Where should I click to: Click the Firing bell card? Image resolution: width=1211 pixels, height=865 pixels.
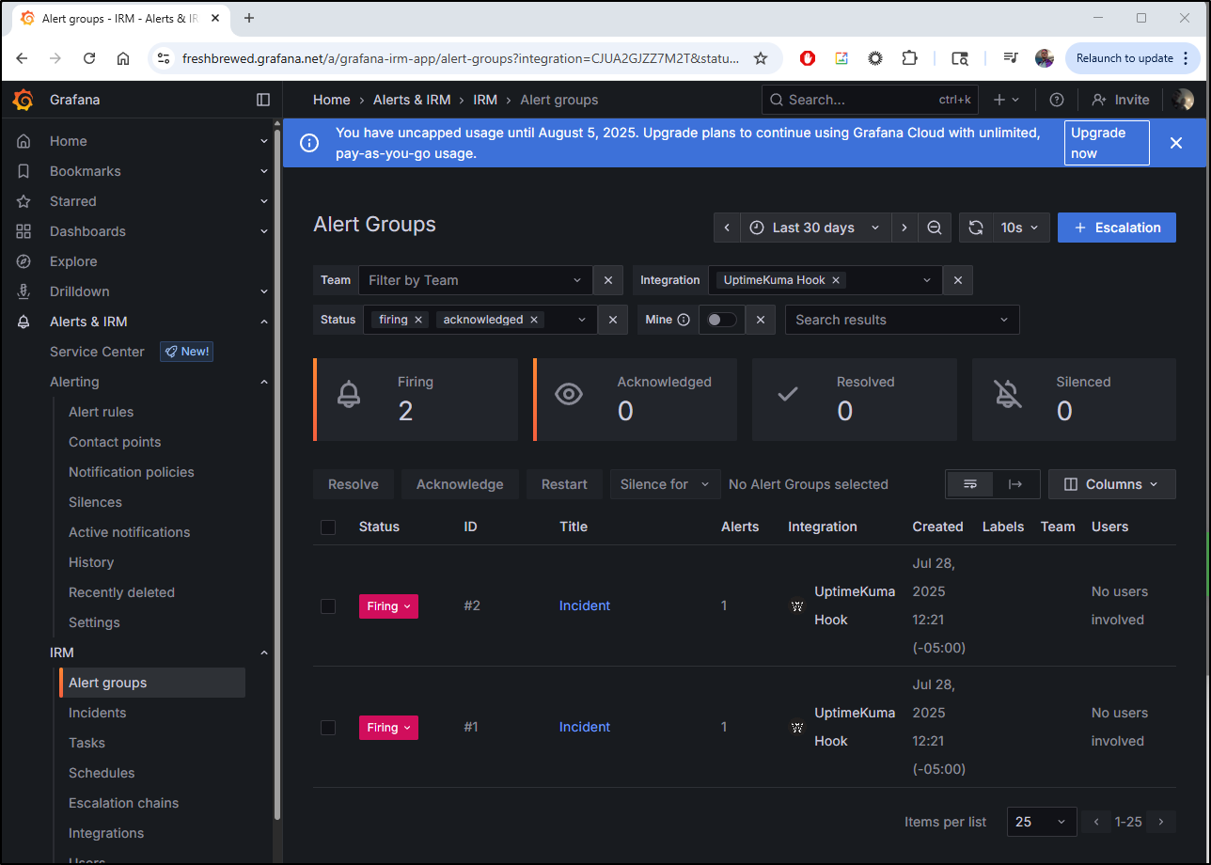click(x=416, y=399)
